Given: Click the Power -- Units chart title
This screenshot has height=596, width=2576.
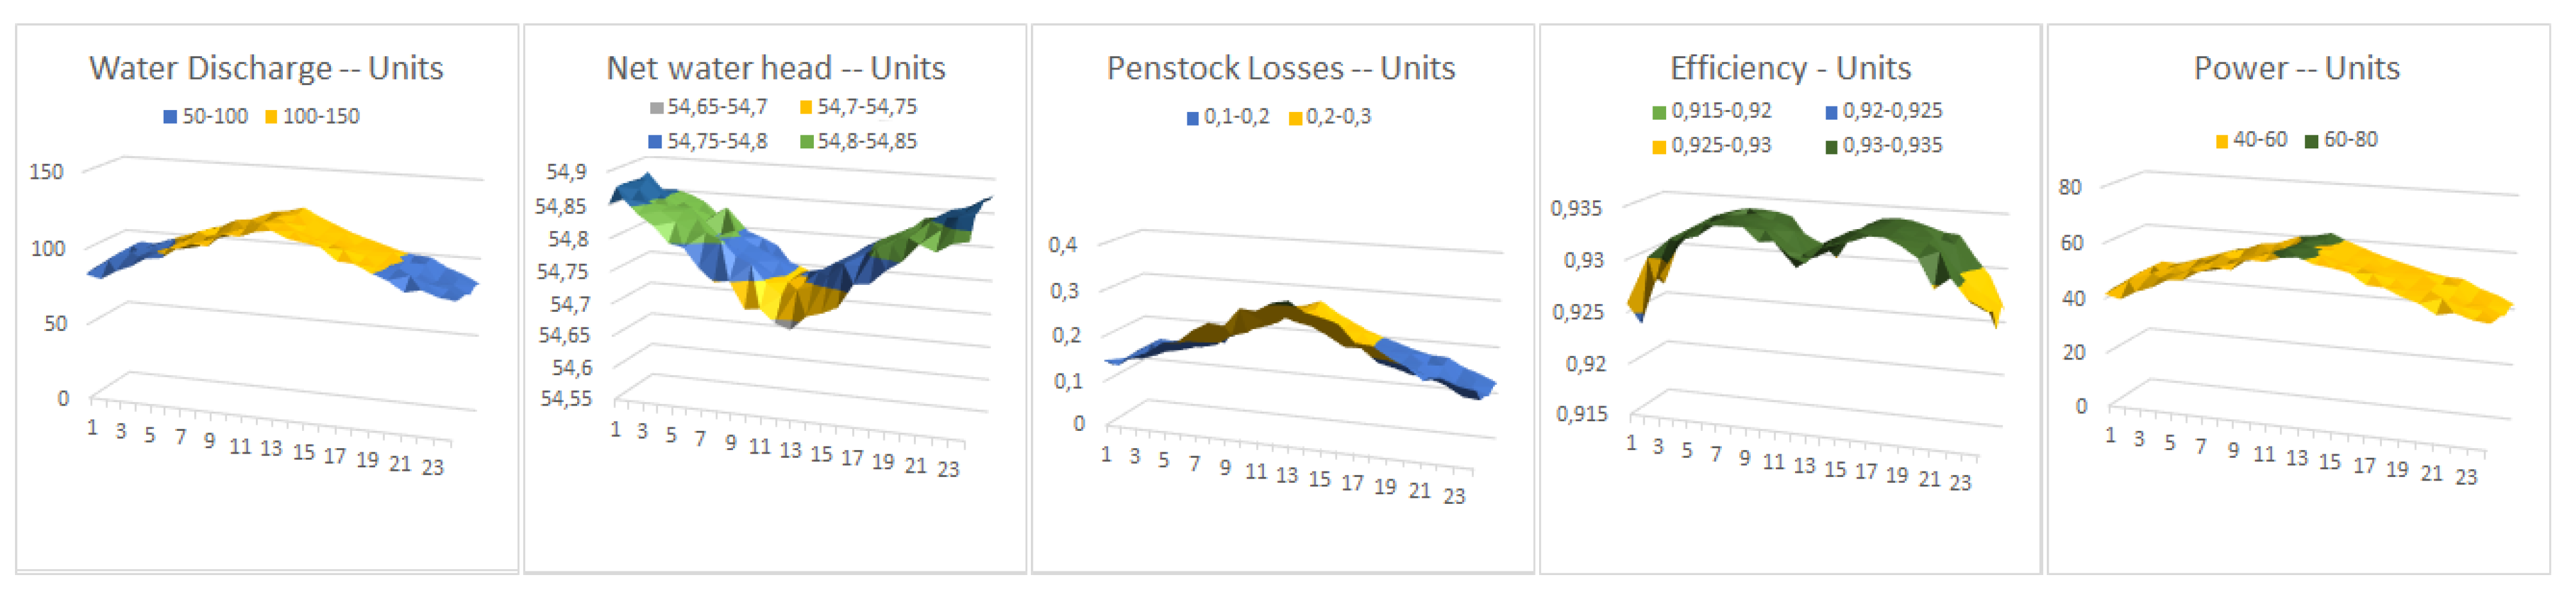Looking at the screenshot, I should (2296, 68).
